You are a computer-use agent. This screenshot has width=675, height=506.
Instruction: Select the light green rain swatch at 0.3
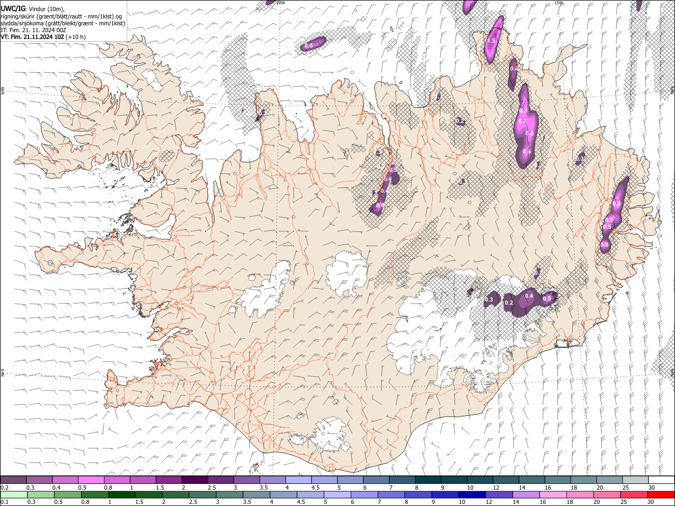click(40, 494)
